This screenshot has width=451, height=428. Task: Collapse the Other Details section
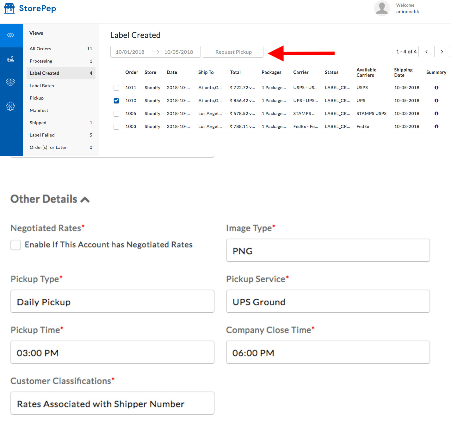click(x=85, y=199)
